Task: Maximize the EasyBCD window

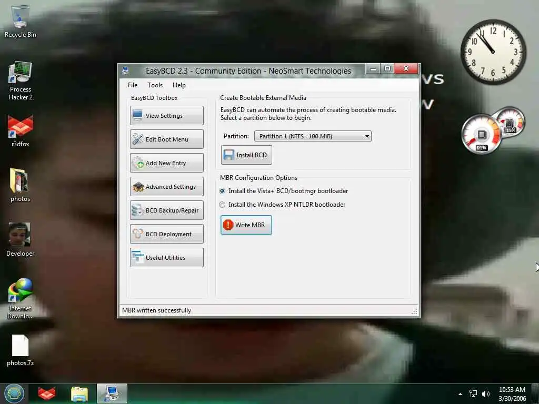Action: click(x=387, y=69)
